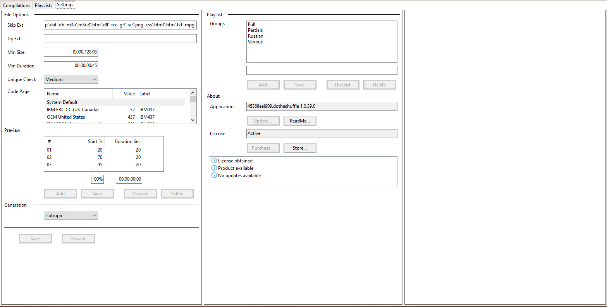
Task: Select the Various playlist group
Action: pos(255,42)
